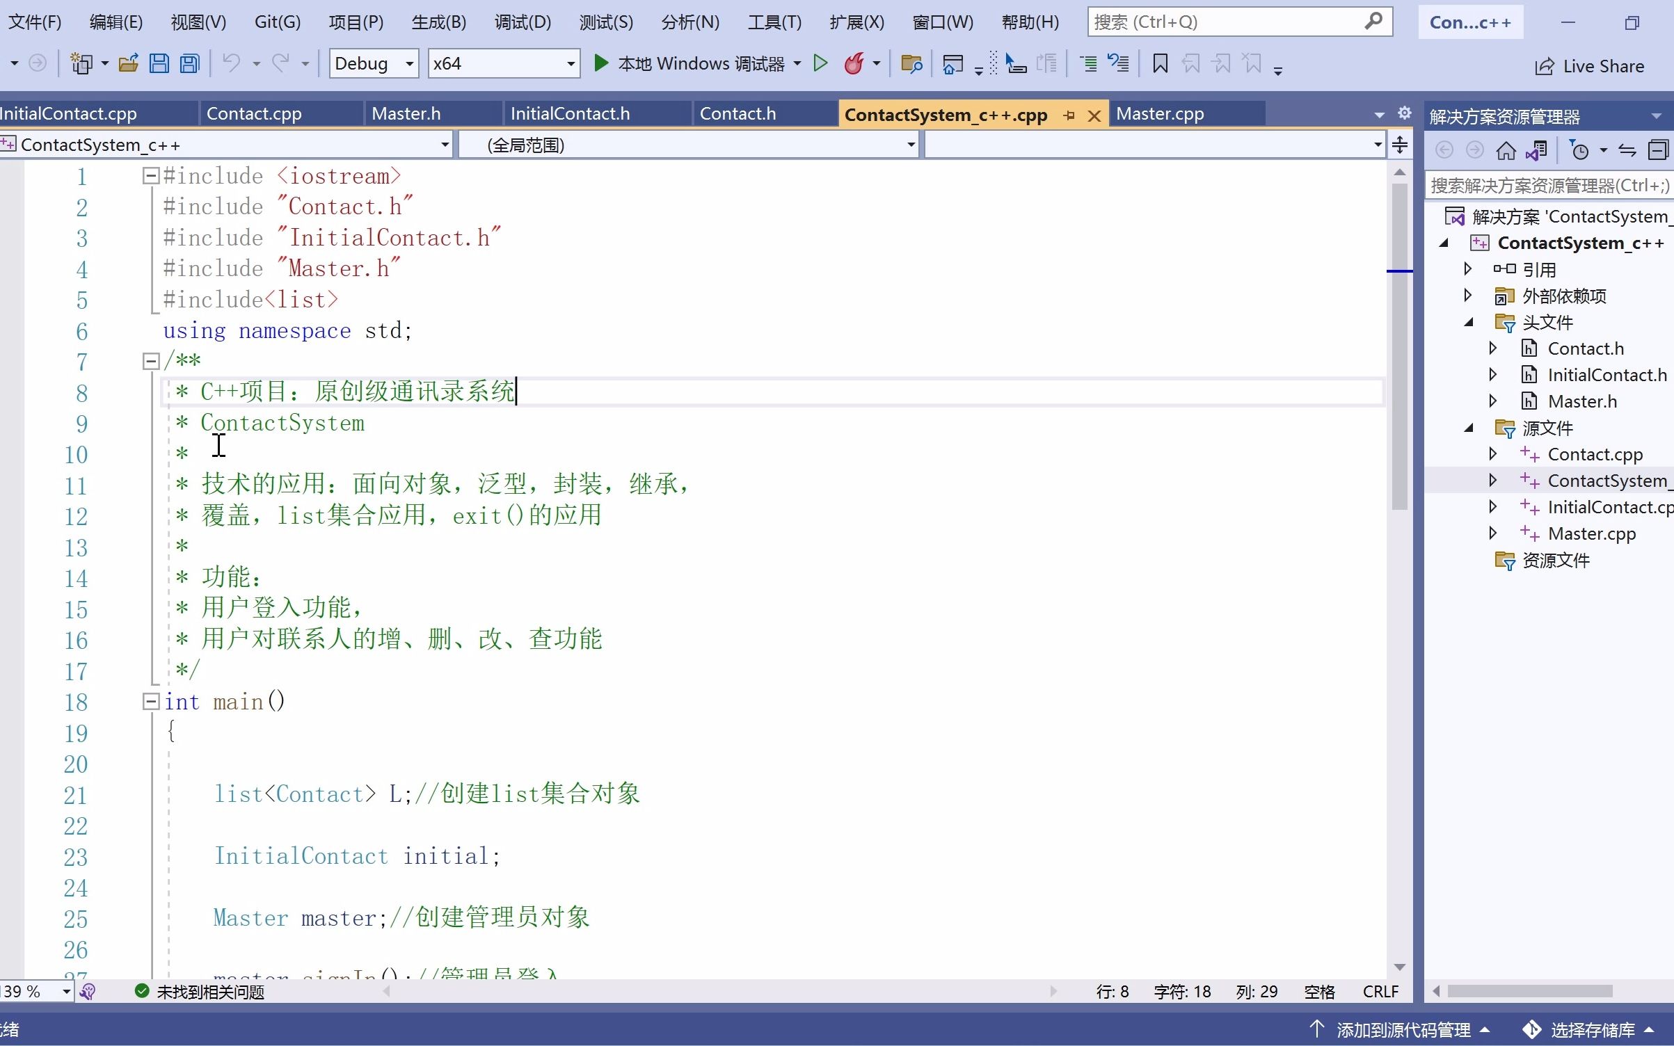1674x1046 pixels.
Task: Toggle a bookmark with the bookmark icon
Action: click(1160, 63)
